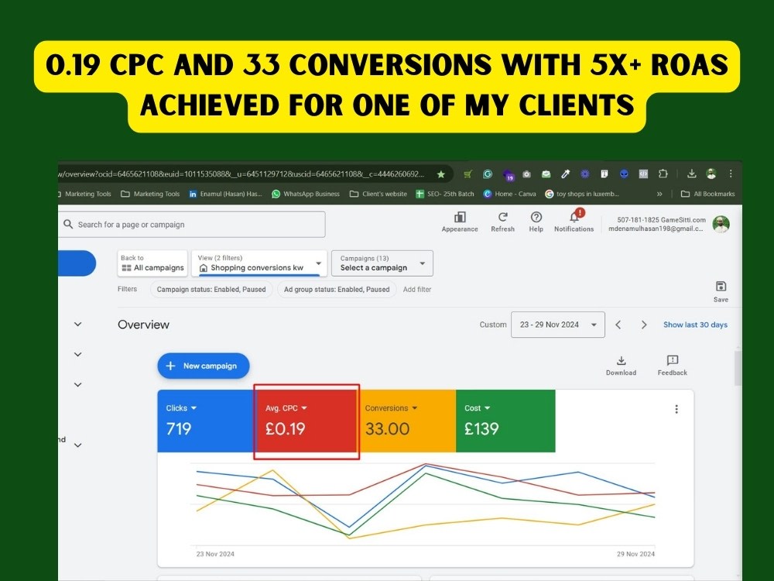
Task: Open the Help icon
Action: pyautogui.click(x=536, y=222)
